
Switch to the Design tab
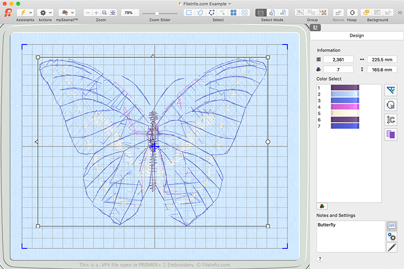[357, 36]
